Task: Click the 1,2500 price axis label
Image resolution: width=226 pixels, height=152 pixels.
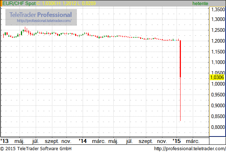Action: 218,30
